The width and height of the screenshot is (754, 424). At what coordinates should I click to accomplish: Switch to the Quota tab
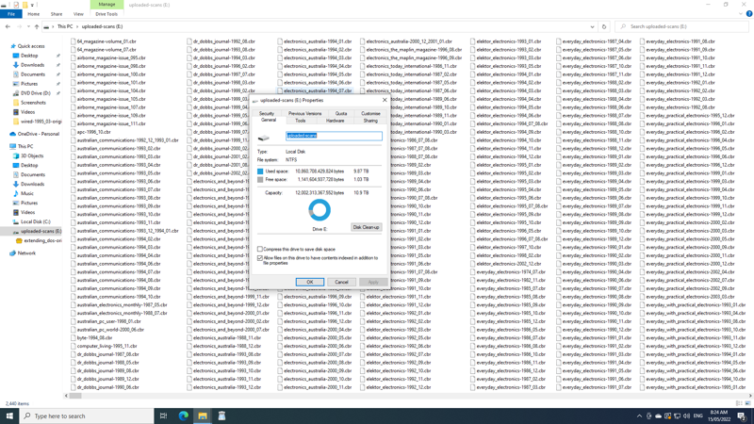coord(341,113)
